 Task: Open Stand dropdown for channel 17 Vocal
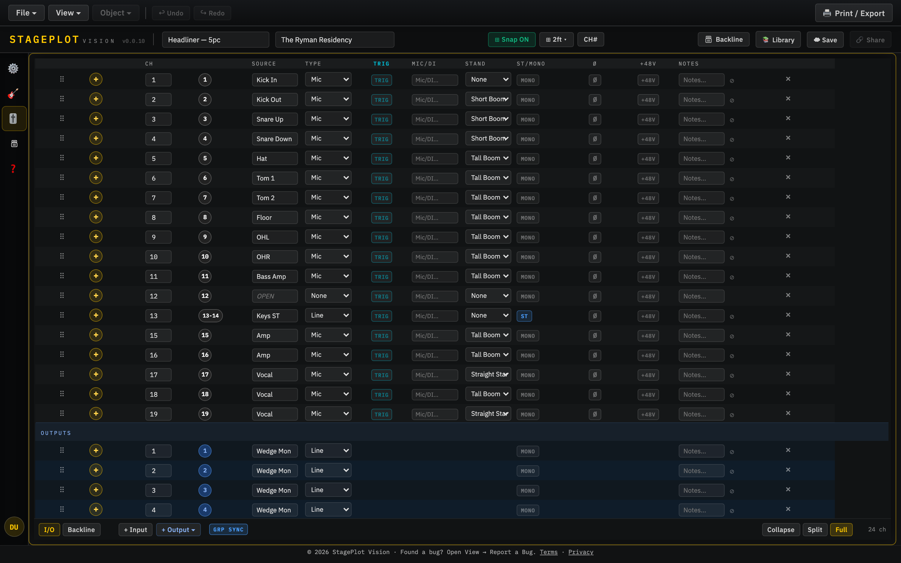coord(488,375)
